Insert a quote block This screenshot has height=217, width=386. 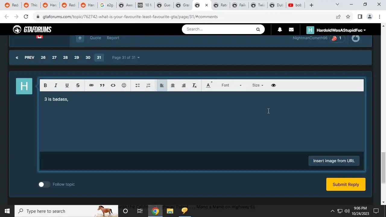102,85
